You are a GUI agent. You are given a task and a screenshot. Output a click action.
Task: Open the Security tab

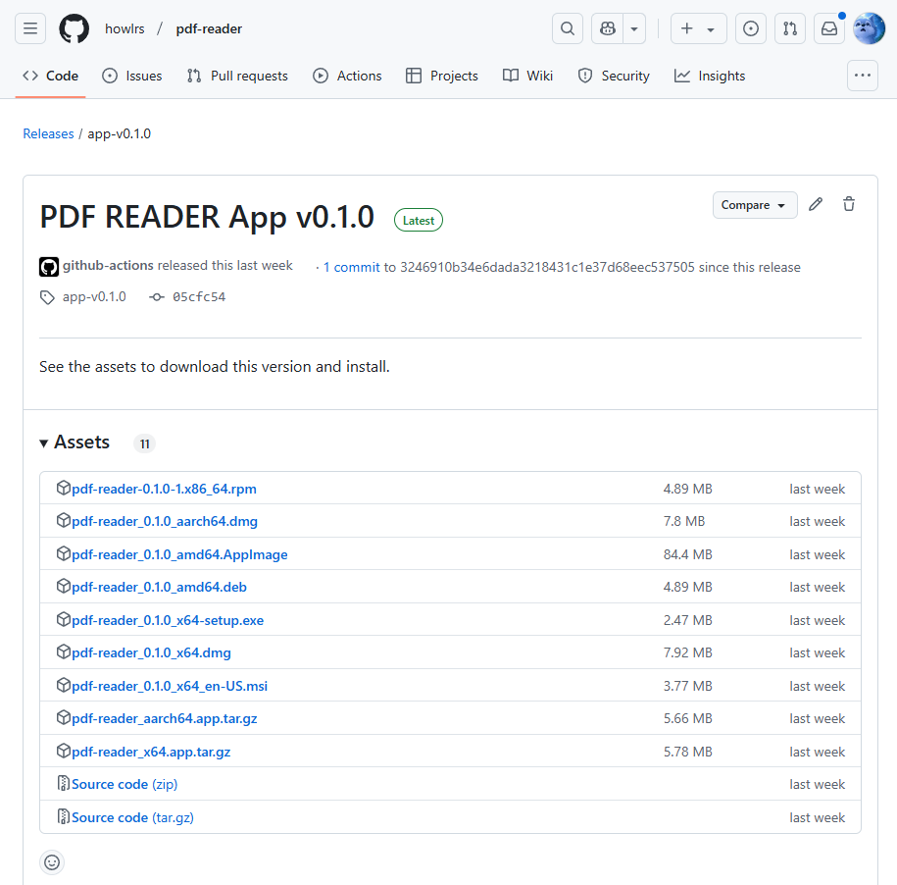(x=613, y=76)
